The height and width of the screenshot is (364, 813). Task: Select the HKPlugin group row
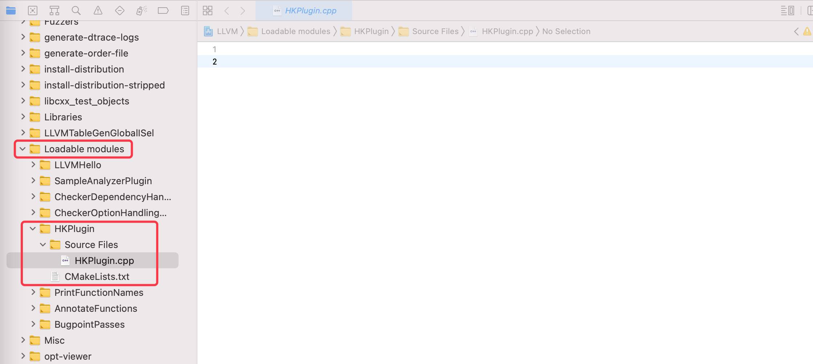[x=74, y=229]
